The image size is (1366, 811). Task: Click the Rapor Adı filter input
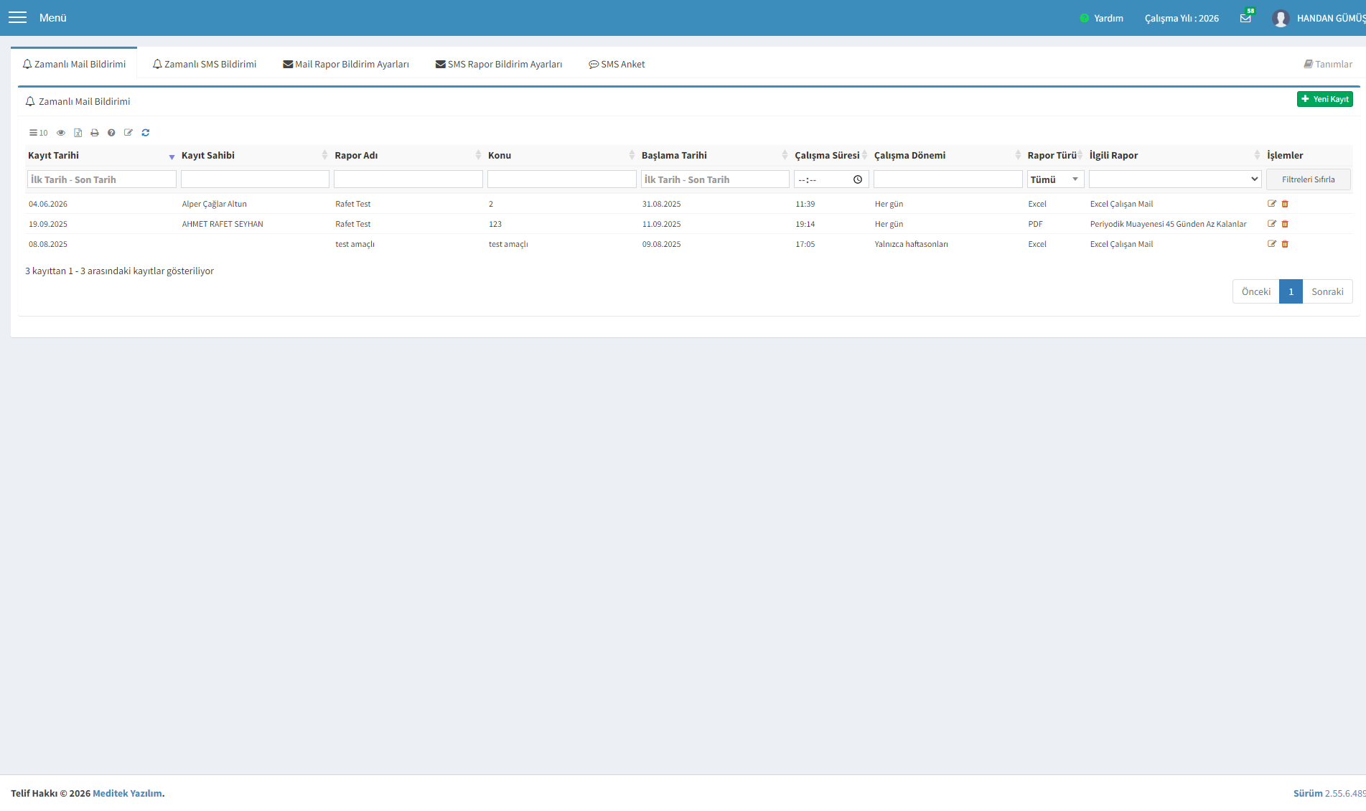point(408,179)
